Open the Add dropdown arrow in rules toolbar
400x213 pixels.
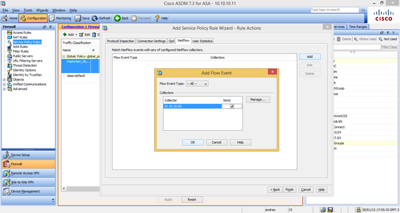[x=76, y=35]
